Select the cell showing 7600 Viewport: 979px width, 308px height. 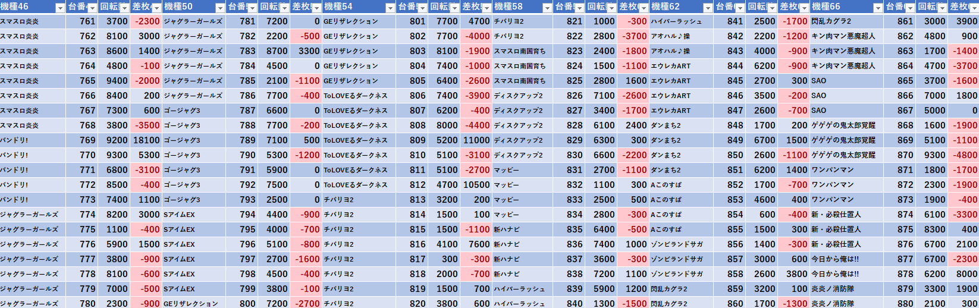click(x=476, y=244)
